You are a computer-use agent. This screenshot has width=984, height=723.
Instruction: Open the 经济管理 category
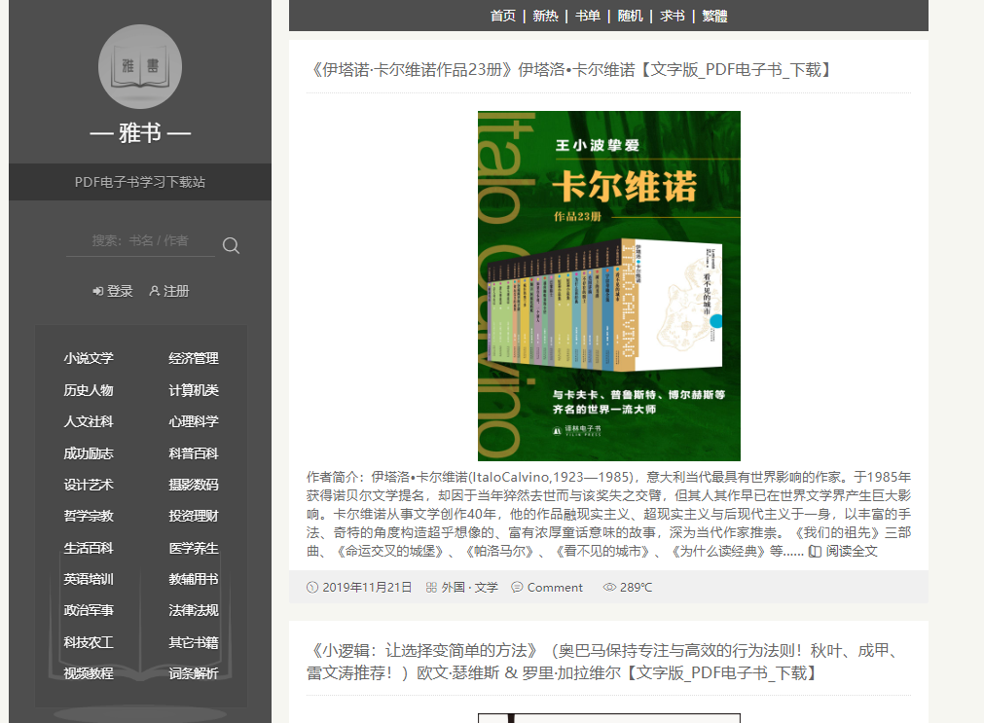pyautogui.click(x=194, y=358)
